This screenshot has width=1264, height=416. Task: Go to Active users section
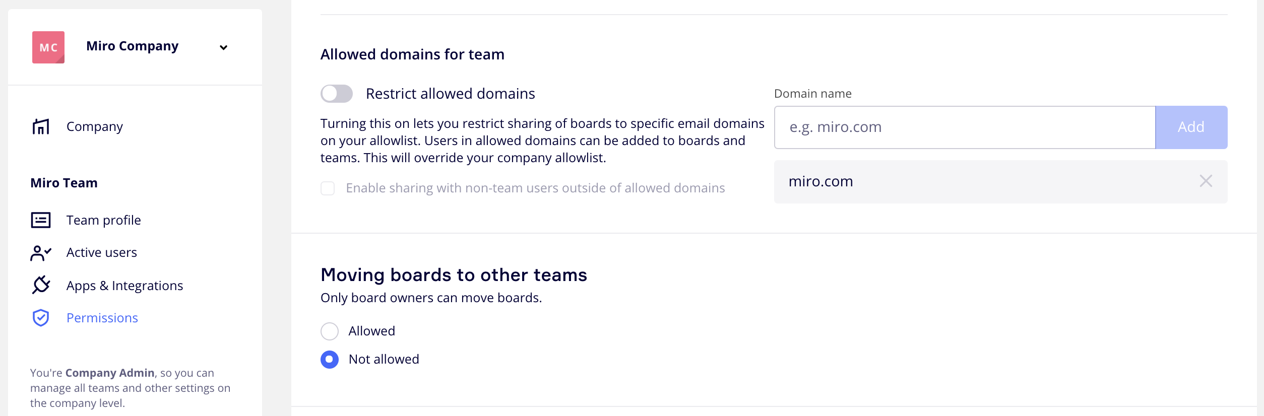coord(101,252)
